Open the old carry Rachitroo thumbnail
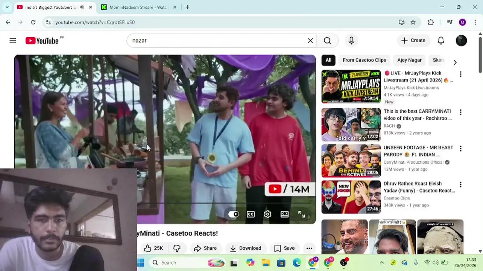Viewport: 483px width, 271px height. point(351,125)
